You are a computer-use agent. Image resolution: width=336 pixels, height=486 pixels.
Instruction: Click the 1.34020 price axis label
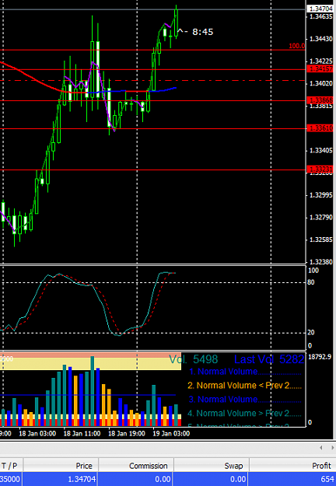tap(320, 83)
